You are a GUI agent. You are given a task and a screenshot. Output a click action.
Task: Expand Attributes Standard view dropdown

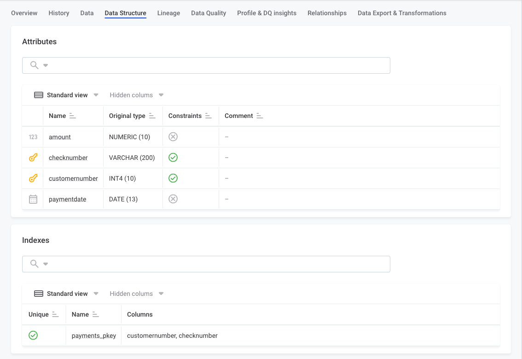click(x=96, y=95)
